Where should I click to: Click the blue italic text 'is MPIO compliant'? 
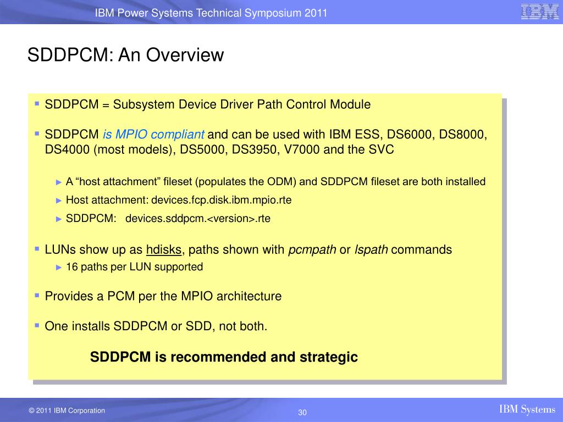pos(153,134)
